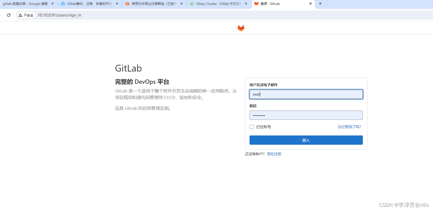The width and height of the screenshot is (433, 210).
Task: Focus the 用户名或电子邮件 input field
Action: click(306, 94)
